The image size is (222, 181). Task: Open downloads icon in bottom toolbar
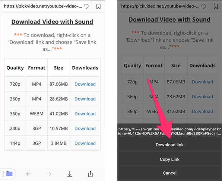click(x=70, y=174)
